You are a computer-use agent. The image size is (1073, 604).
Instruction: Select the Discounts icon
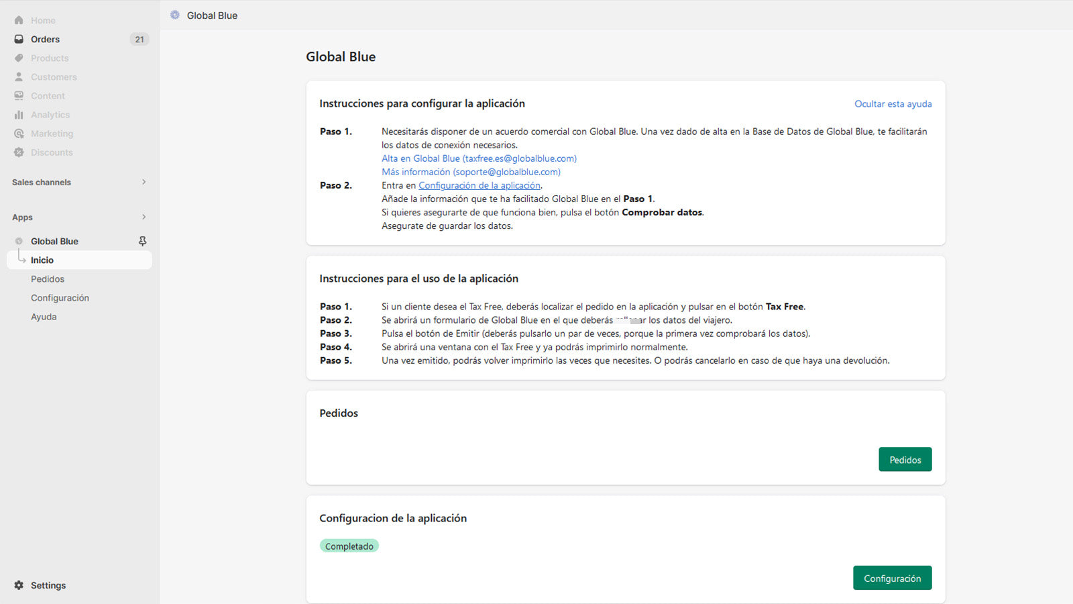19,152
